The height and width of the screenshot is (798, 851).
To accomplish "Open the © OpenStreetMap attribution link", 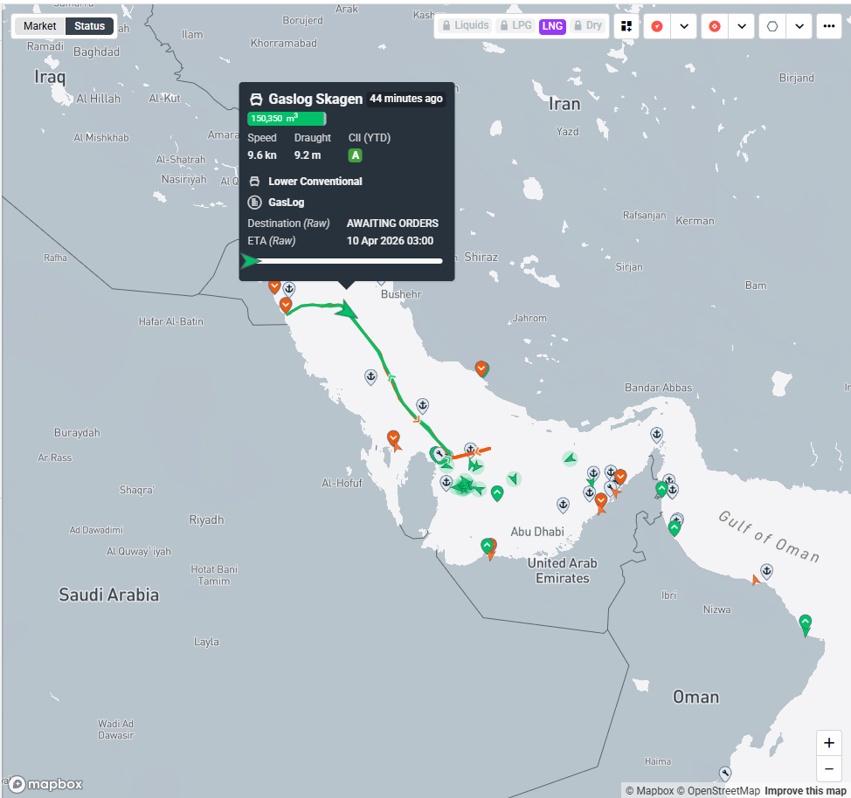I will coord(718,791).
